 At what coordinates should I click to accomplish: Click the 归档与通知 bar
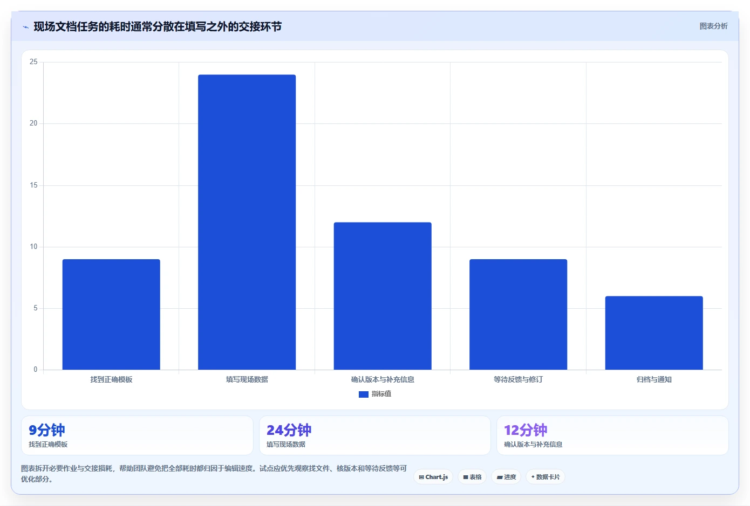(x=654, y=333)
